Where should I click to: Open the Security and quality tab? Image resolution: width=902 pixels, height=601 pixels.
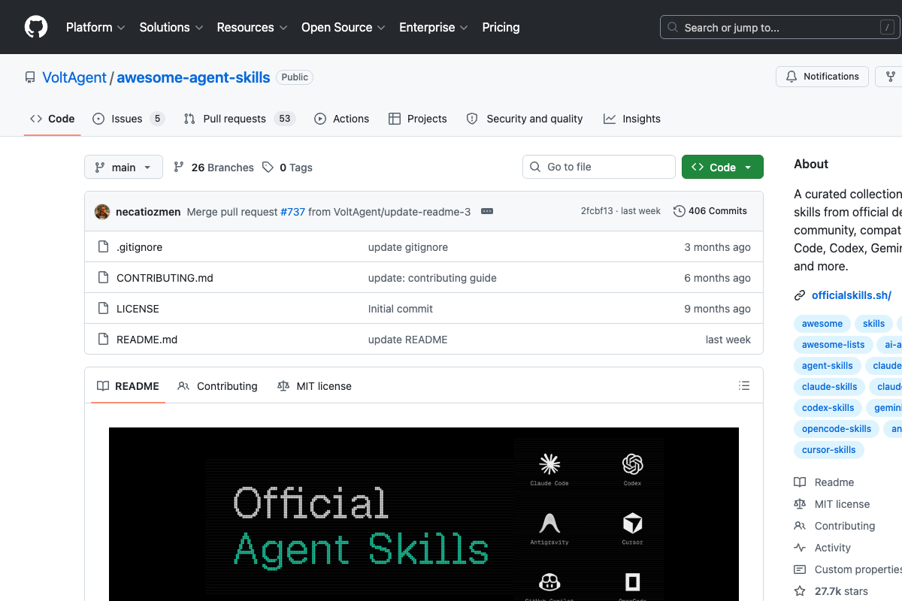point(525,119)
